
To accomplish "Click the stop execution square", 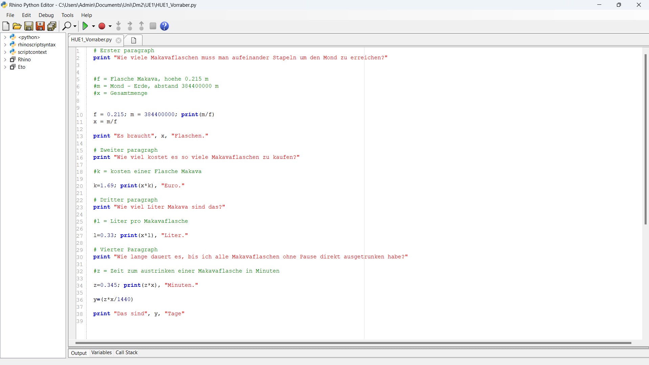I will (x=153, y=26).
